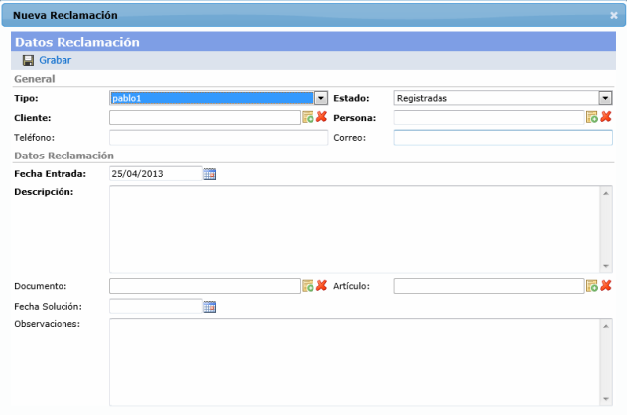Clear the Documento field with red X
Screen dimensions: 627x415
[x=321, y=286]
